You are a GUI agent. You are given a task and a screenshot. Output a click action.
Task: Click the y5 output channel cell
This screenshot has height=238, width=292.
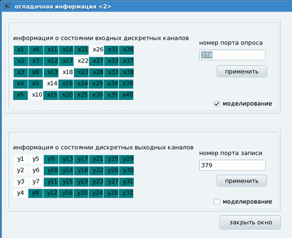click(x=36, y=160)
